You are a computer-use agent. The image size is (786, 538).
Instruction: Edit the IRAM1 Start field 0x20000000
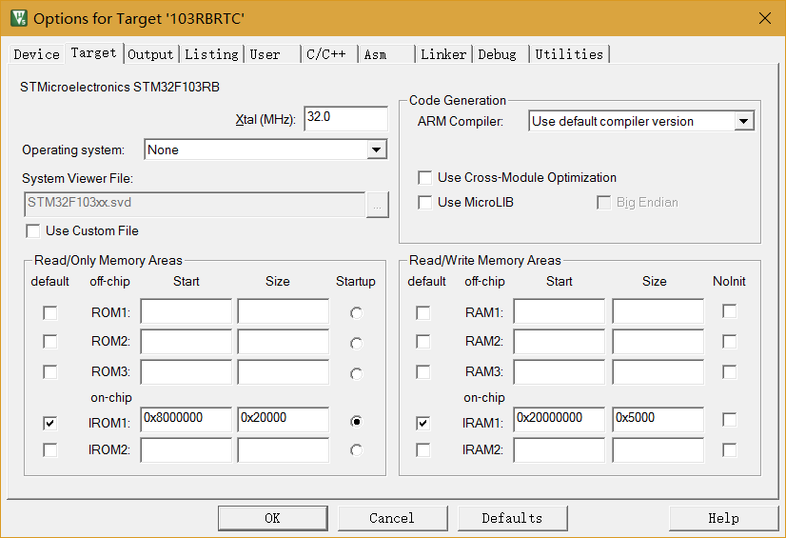(x=559, y=419)
